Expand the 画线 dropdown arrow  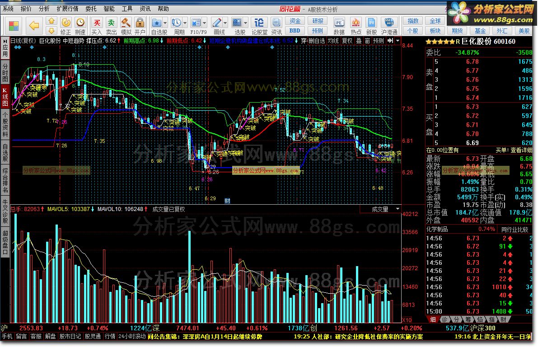(225, 23)
